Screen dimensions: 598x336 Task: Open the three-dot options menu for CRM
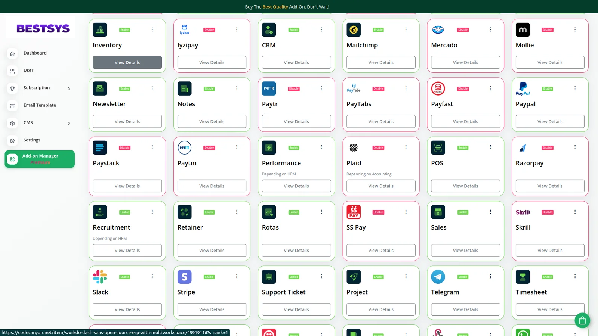[x=321, y=29]
